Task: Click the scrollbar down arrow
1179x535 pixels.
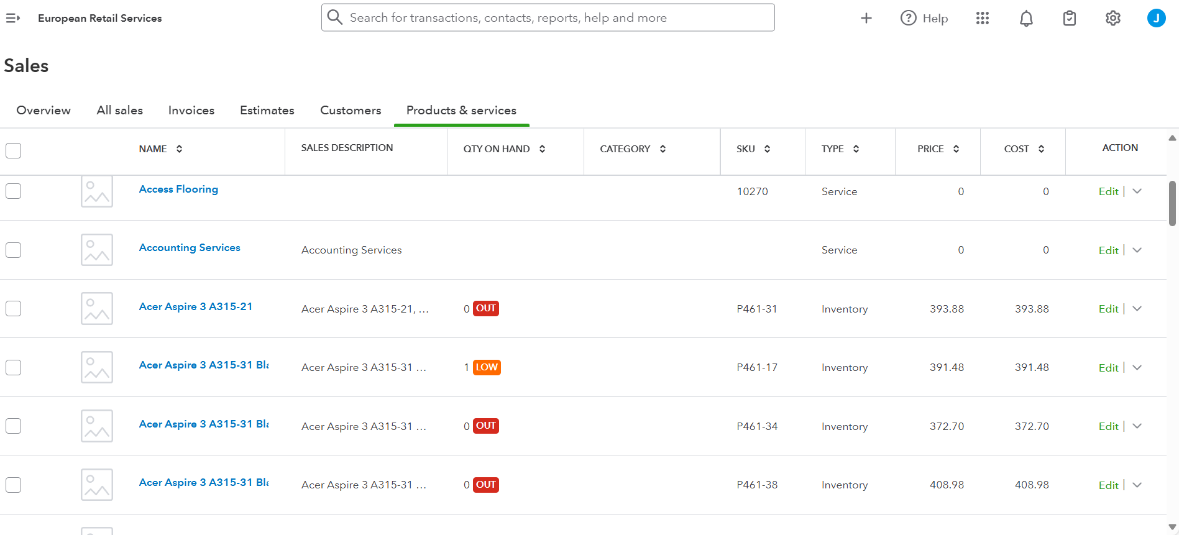Action: tap(1172, 527)
